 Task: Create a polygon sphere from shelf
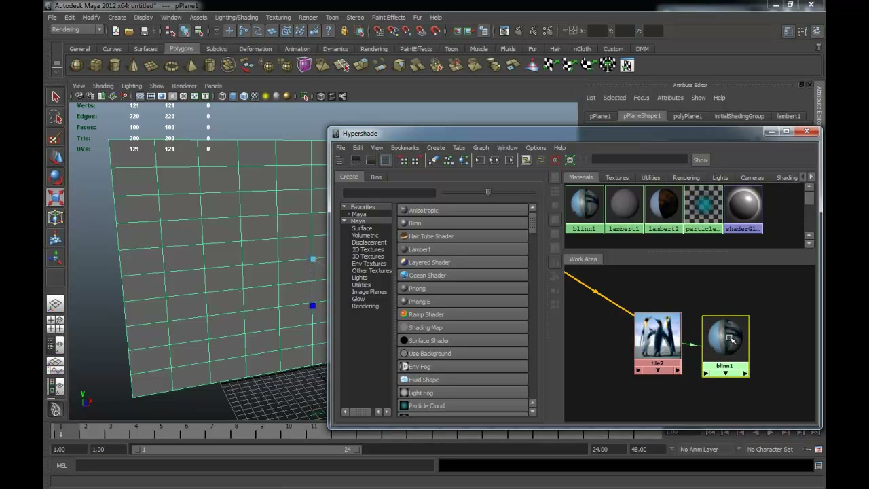click(x=77, y=65)
